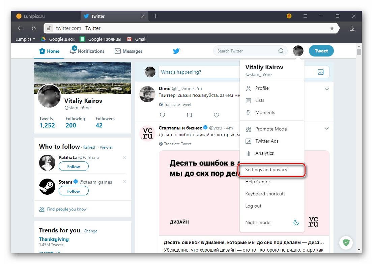Switch to the Home tab
Viewport: 373px width, 264px height.
coord(49,51)
